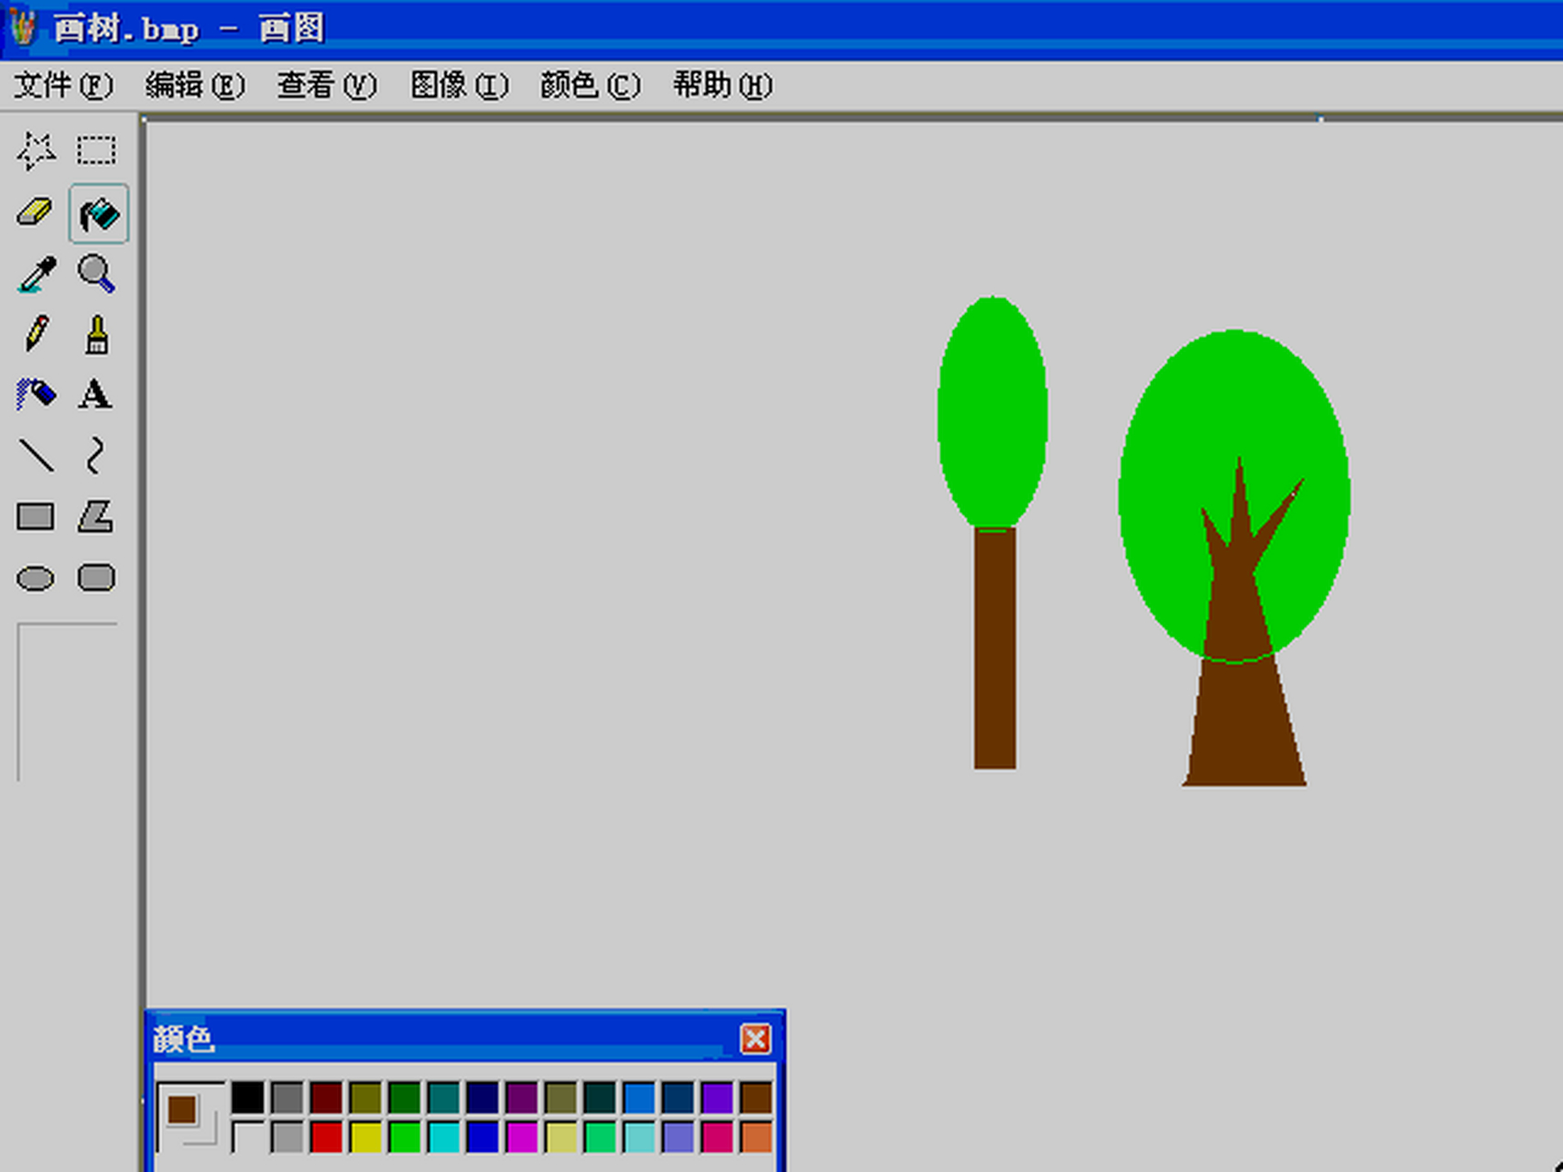Choose the Brush tool
Image resolution: width=1563 pixels, height=1172 pixels.
96,335
